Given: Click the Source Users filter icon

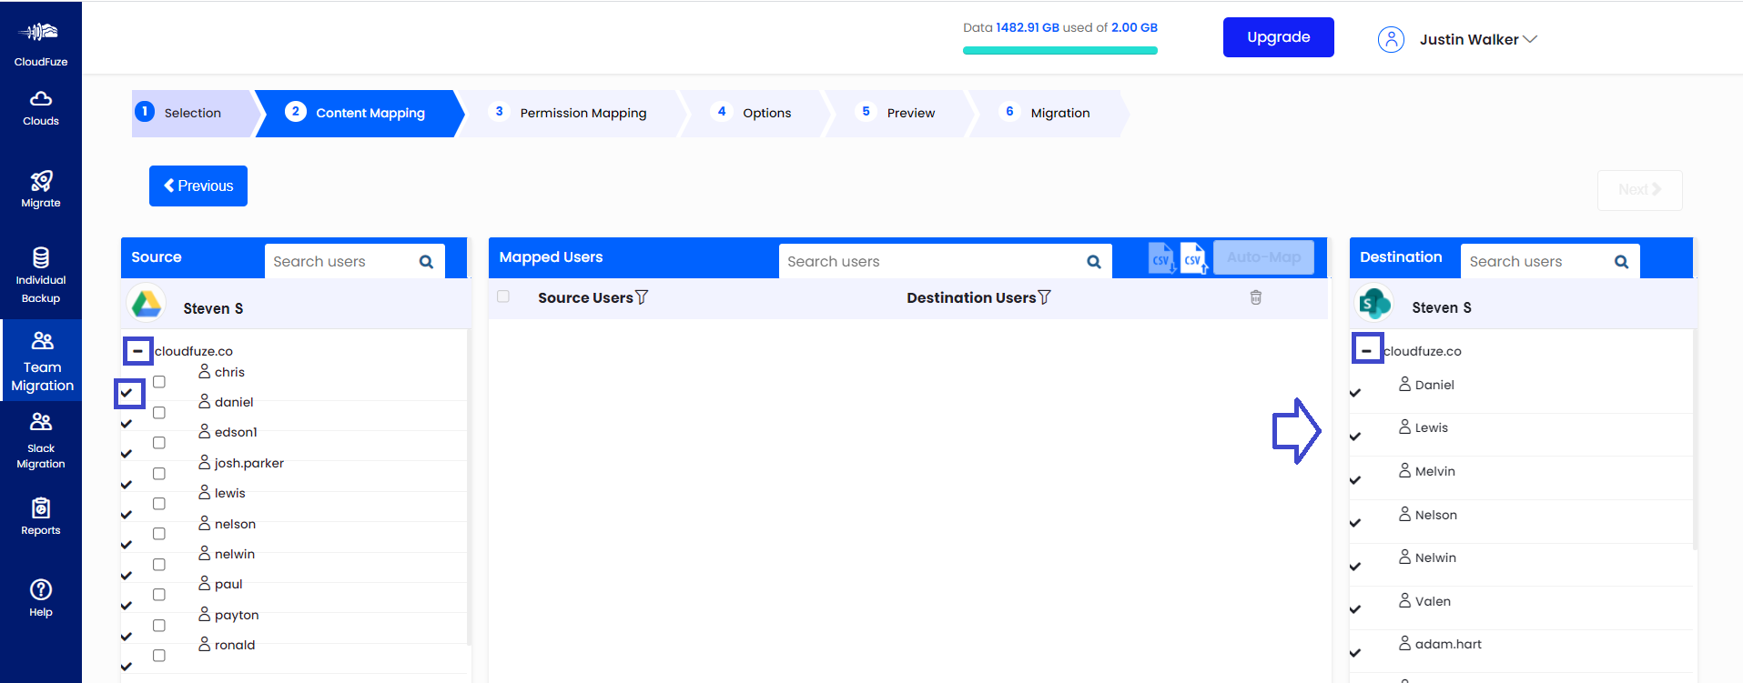Looking at the screenshot, I should point(642,297).
